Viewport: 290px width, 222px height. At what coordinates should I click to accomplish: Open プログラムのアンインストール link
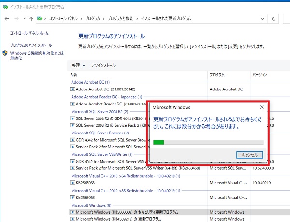click(x=31, y=45)
